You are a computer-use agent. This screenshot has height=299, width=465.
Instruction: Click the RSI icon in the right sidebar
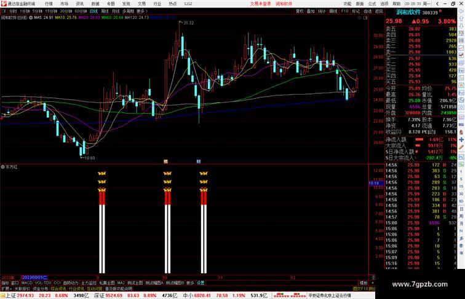click(461, 125)
